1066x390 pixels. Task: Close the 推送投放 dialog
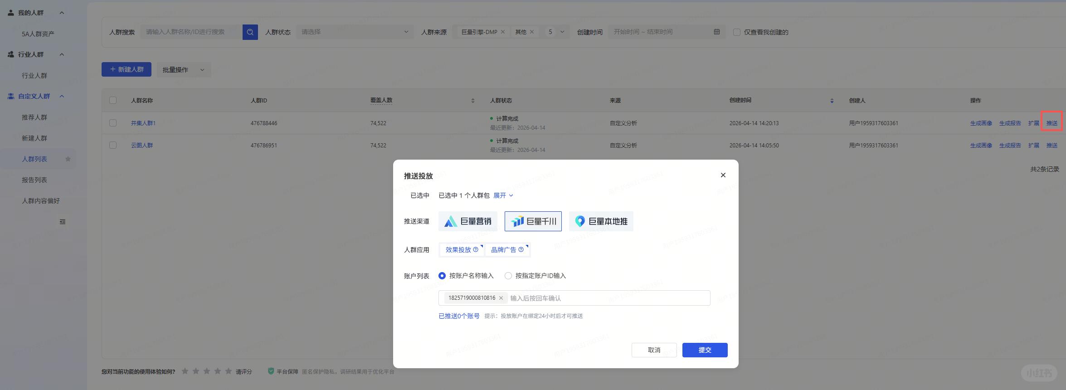tap(723, 175)
